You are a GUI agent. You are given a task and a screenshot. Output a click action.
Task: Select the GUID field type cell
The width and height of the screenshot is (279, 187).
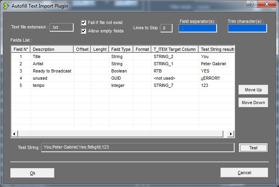coord(121,78)
